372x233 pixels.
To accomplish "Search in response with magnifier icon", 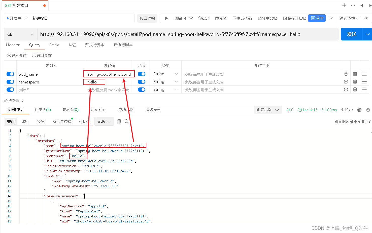I will pos(127,121).
